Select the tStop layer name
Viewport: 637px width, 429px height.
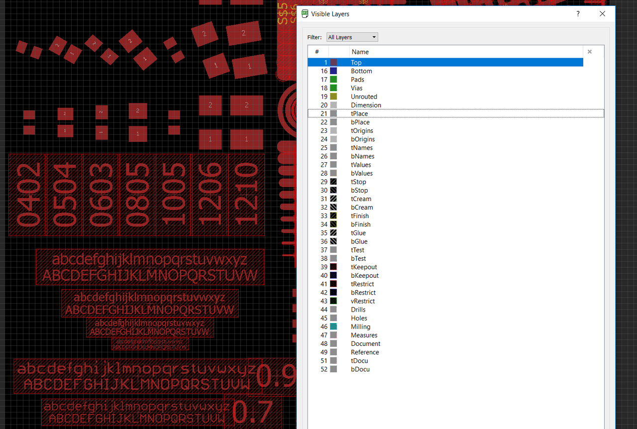coord(358,182)
